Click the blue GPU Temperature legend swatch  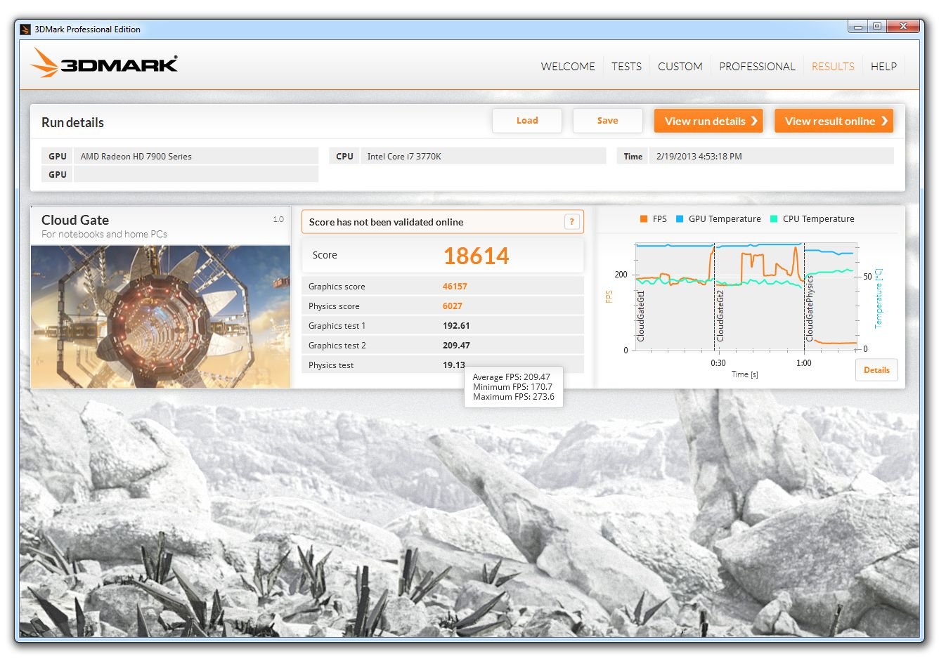680,219
